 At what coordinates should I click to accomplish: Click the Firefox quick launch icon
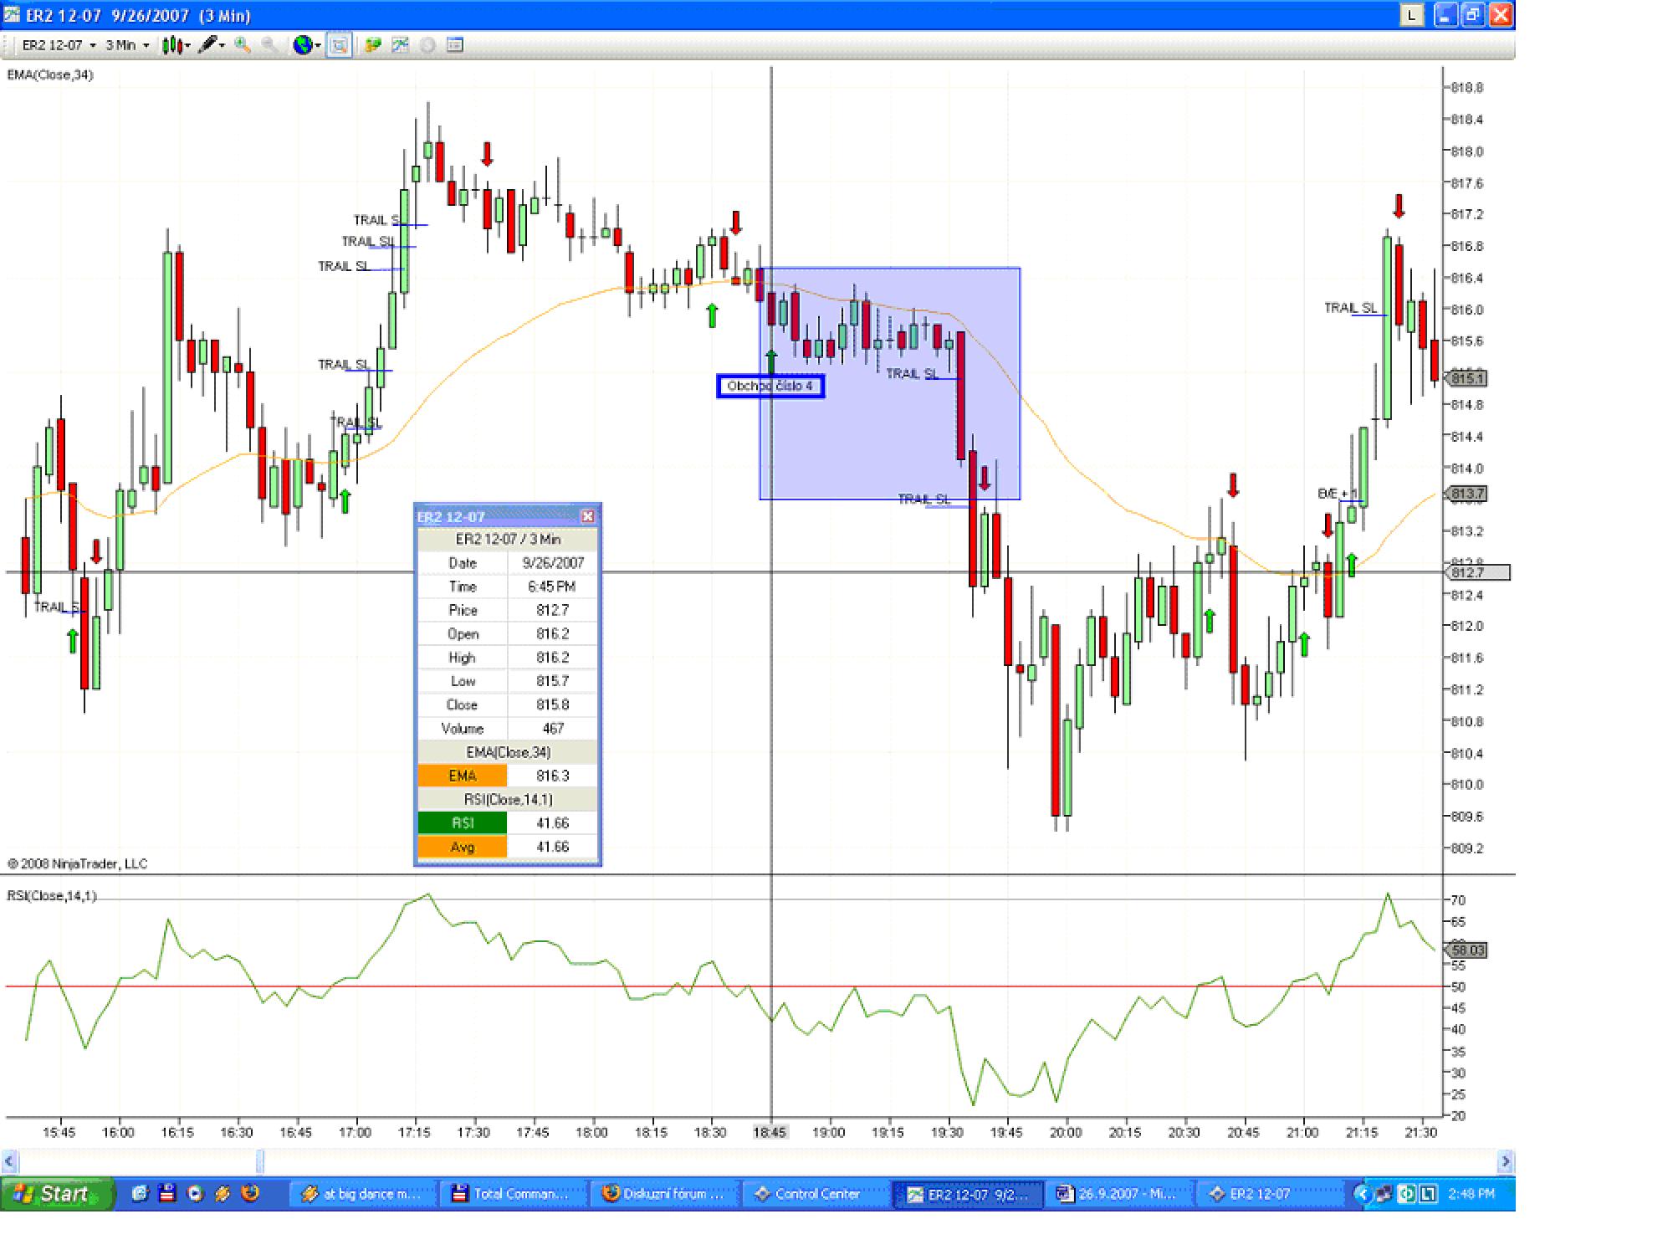point(250,1194)
